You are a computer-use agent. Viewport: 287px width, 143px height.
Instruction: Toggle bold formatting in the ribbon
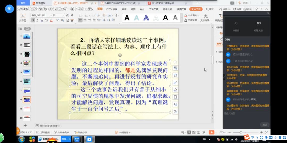(33, 20)
